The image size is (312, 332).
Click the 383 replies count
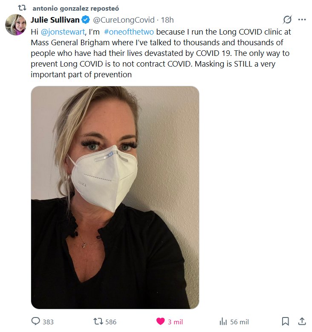coord(48,322)
